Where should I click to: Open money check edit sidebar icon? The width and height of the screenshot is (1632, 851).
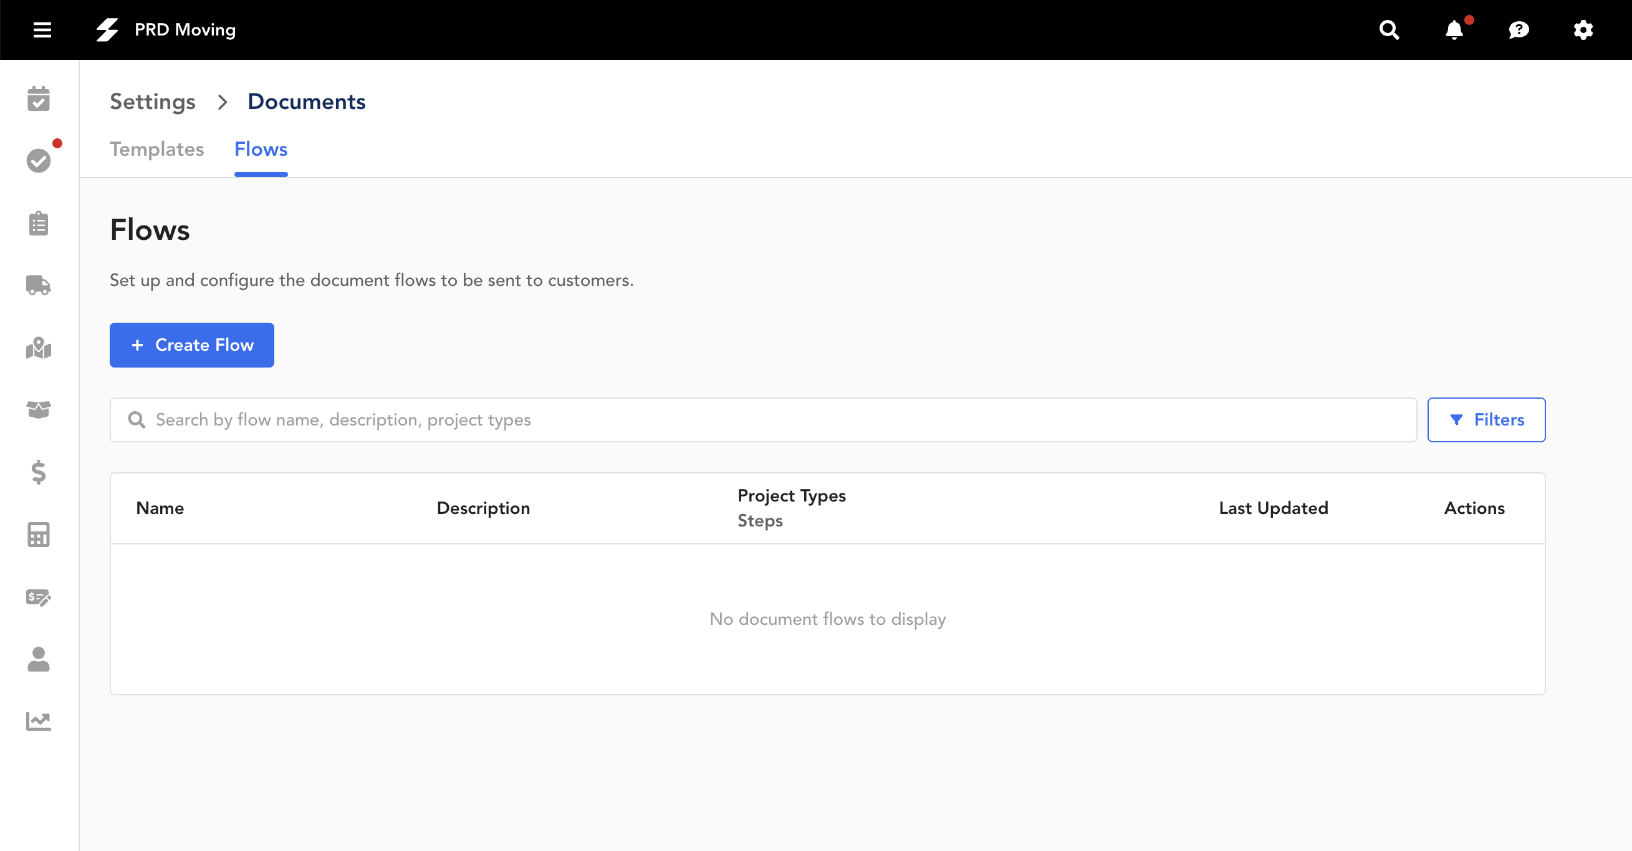[39, 596]
